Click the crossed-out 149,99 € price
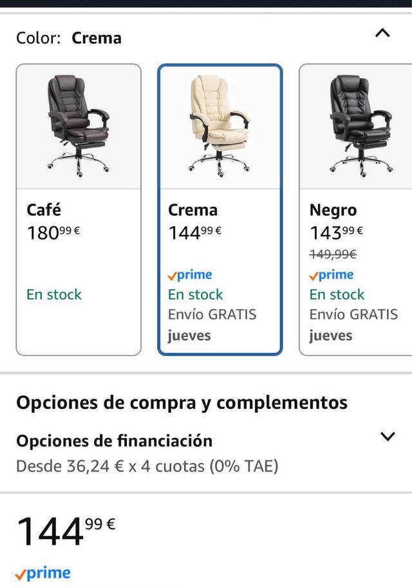 332,254
